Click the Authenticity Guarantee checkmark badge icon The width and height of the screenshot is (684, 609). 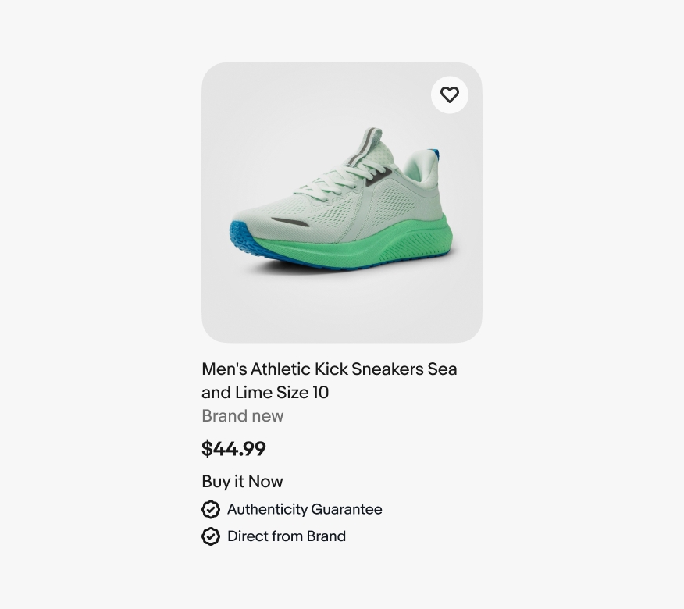click(x=211, y=510)
